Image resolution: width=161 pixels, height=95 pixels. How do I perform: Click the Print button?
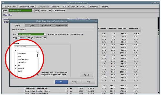tap(65, 7)
